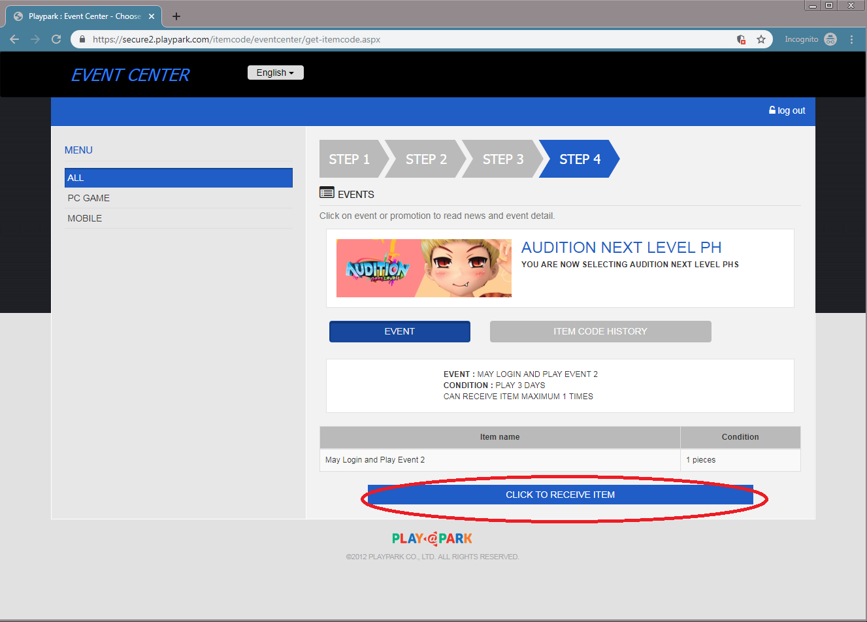Open the ITEM CODE HISTORY tab
867x622 pixels.
[x=600, y=331]
